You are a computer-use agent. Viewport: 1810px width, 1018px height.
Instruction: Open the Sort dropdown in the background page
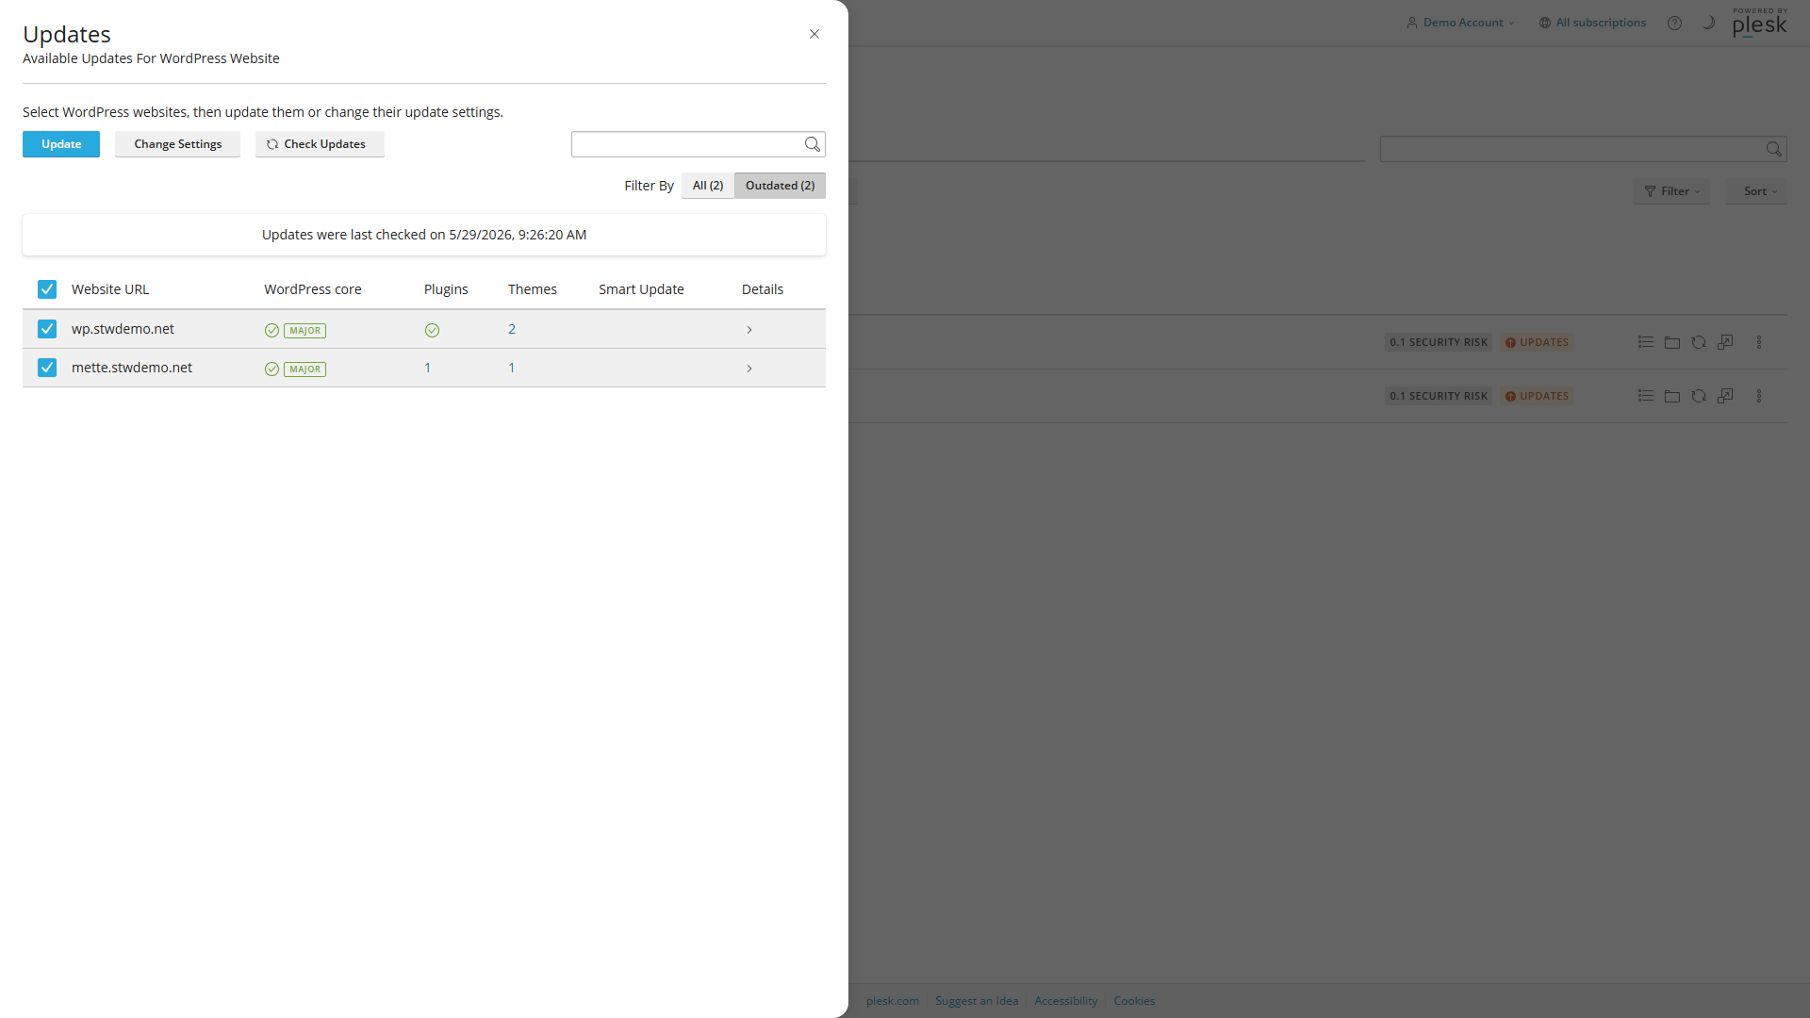pos(1756,191)
